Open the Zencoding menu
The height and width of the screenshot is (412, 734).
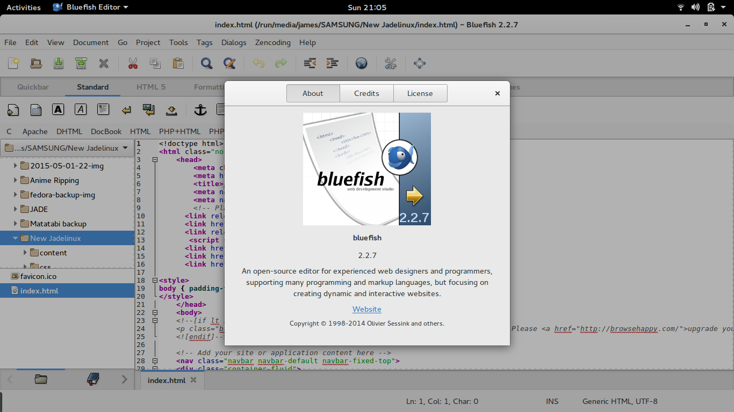[273, 42]
